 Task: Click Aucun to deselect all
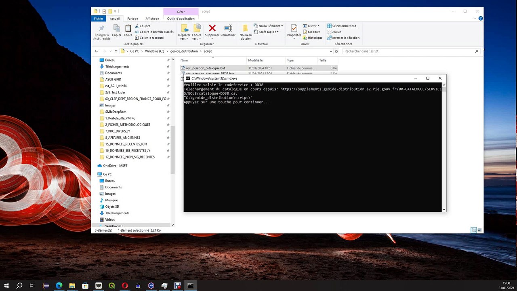point(334,32)
